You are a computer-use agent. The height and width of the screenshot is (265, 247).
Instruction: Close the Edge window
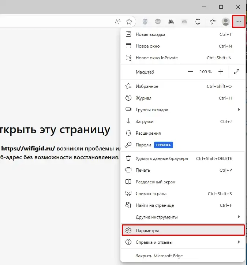coord(238,7)
